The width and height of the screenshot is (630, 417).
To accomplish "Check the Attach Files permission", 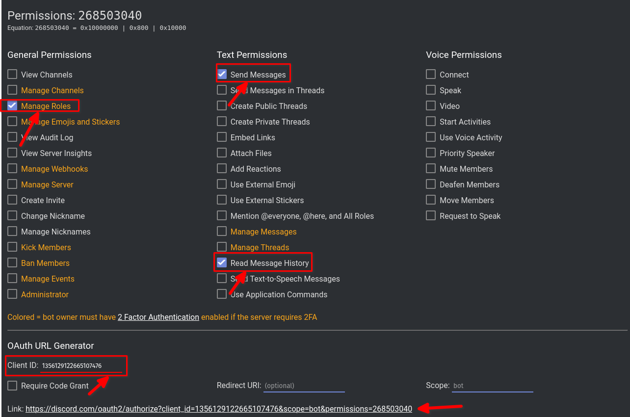I will pos(222,153).
